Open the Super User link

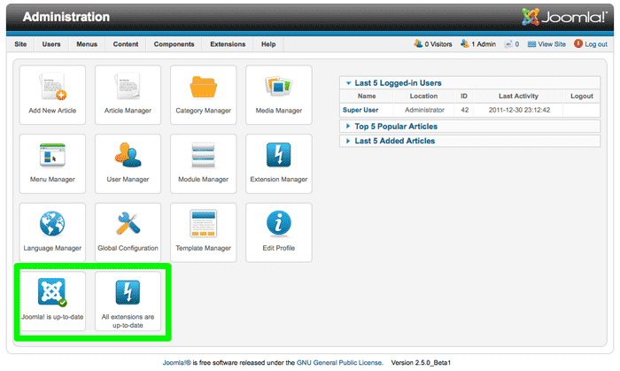click(360, 110)
